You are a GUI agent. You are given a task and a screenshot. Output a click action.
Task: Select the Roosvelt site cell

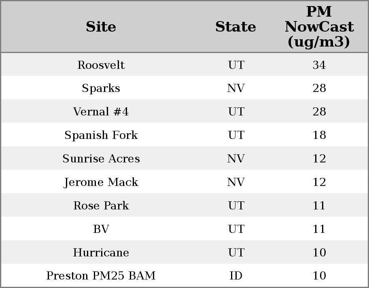(x=101, y=65)
